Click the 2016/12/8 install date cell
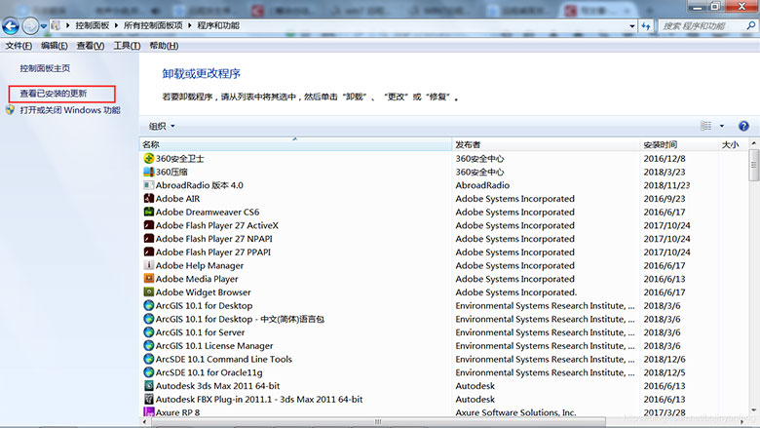760x428 pixels. click(x=665, y=159)
